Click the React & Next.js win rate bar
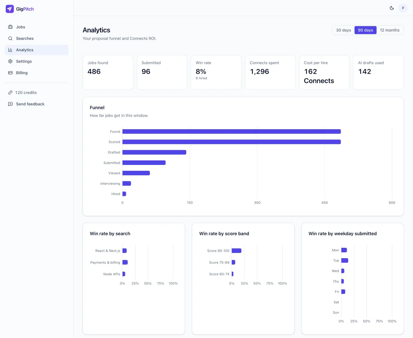 (x=125, y=251)
